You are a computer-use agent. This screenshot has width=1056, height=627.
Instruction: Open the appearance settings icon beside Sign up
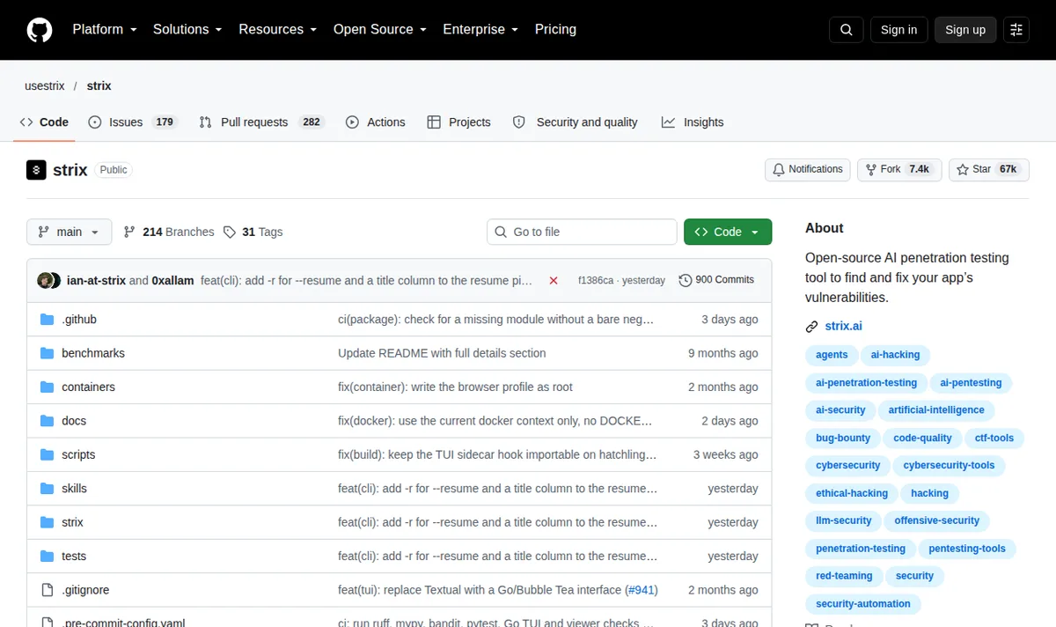(x=1016, y=30)
